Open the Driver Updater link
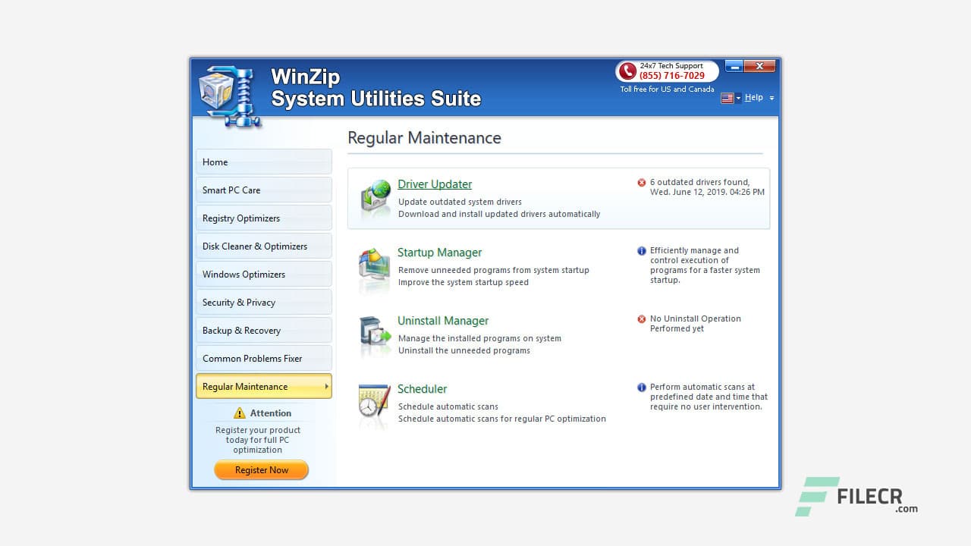 tap(434, 184)
